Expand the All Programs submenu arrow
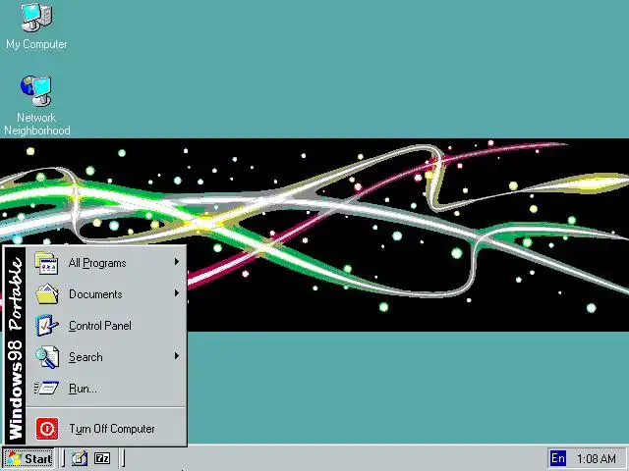The height and width of the screenshot is (471, 629). pyautogui.click(x=177, y=262)
